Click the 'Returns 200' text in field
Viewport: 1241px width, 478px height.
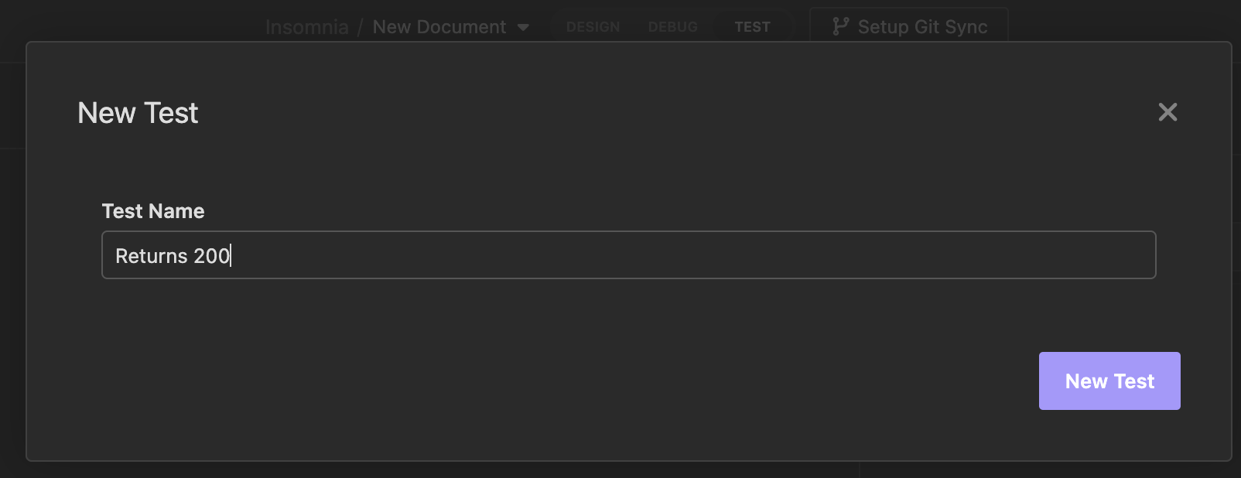point(173,256)
